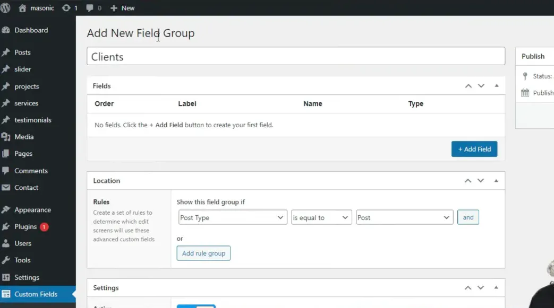The image size is (554, 308).
Task: Toggle the Active switch in Settings
Action: coord(196,306)
